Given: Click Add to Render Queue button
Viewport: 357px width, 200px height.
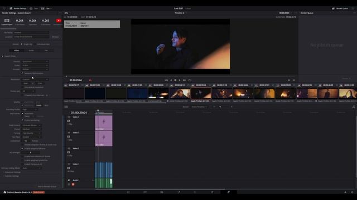Looking at the screenshot, I should (x=47, y=187).
